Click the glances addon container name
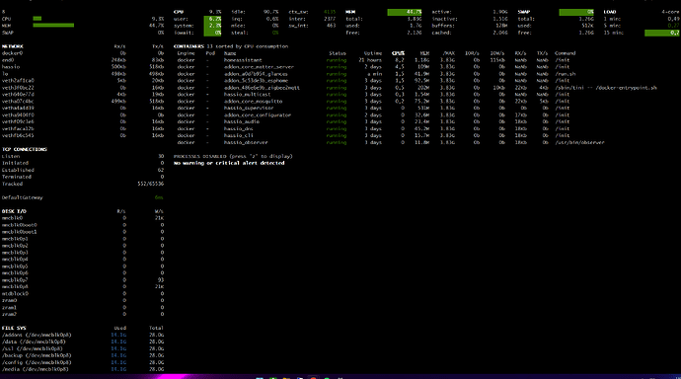Image resolution: width=681 pixels, height=379 pixels. (x=256, y=74)
